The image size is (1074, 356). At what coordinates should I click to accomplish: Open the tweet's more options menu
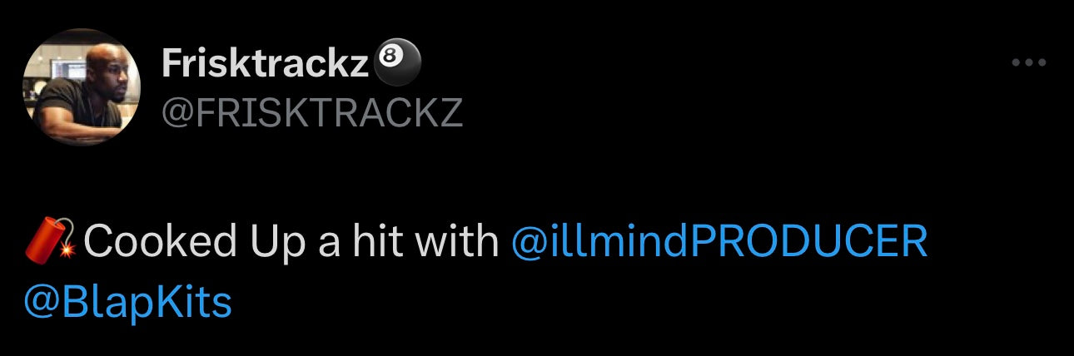[x=1027, y=62]
